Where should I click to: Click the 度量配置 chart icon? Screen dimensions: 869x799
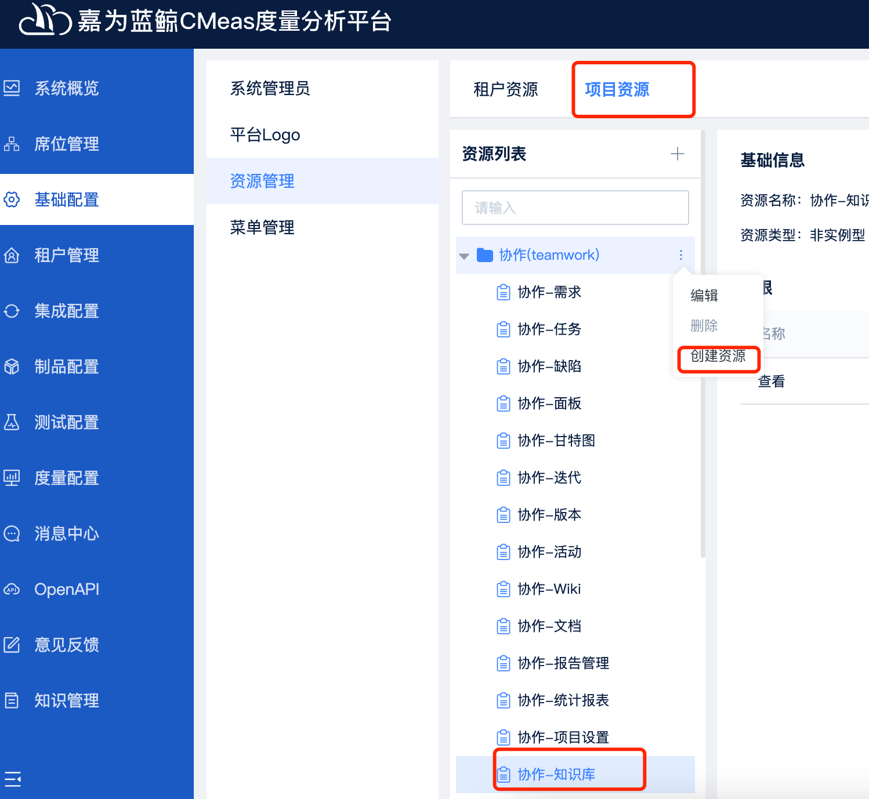click(12, 478)
